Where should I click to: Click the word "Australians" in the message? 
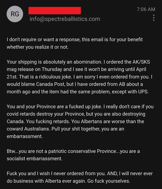(37, 129)
